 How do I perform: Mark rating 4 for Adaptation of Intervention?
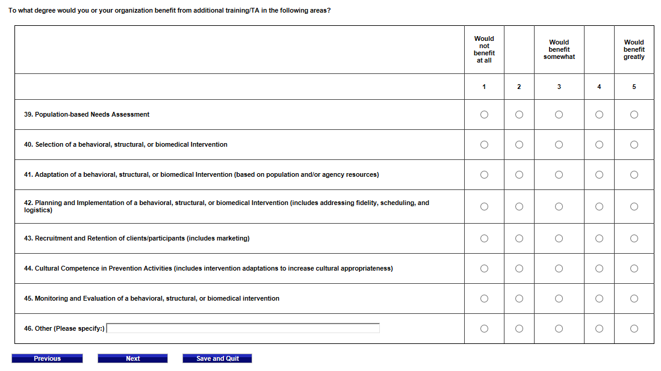click(x=599, y=175)
